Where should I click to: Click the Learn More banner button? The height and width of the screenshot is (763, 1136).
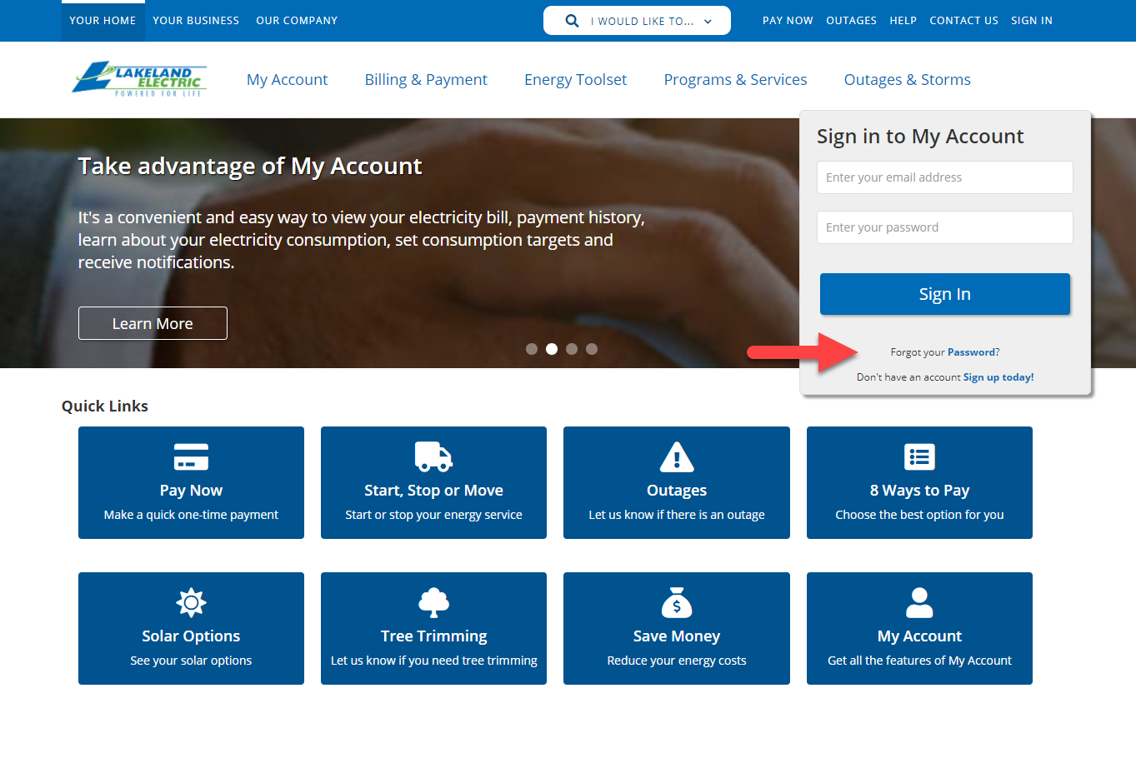(x=153, y=323)
